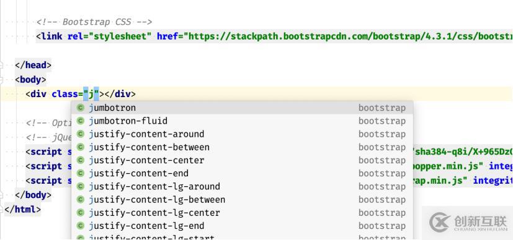513x240 pixels.
Task: Click the closing </html> tag
Action: (23, 209)
